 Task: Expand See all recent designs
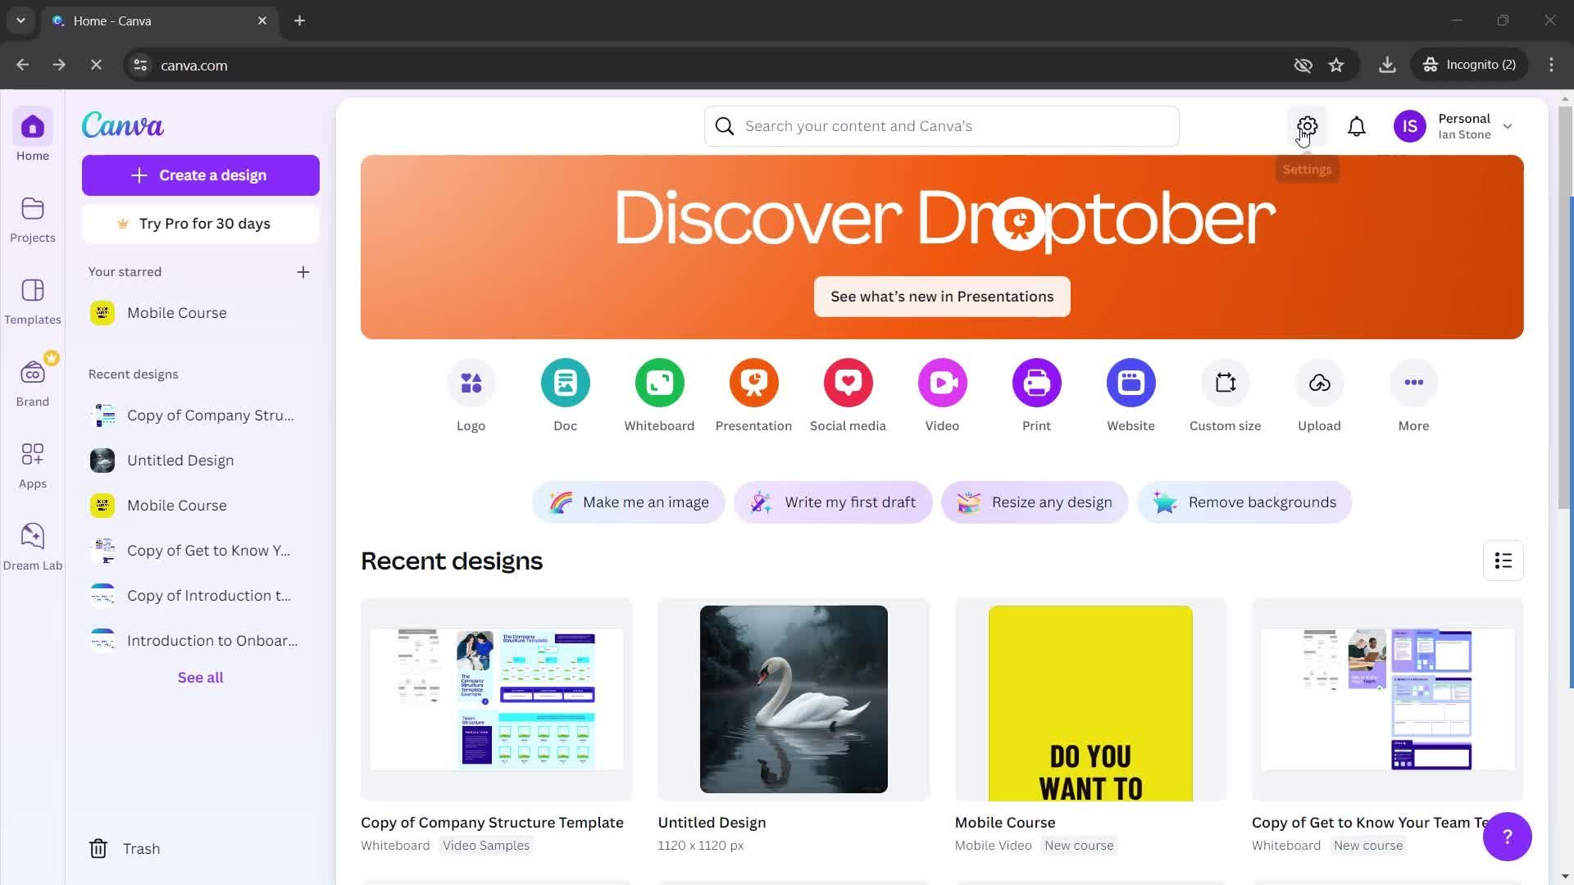point(200,678)
